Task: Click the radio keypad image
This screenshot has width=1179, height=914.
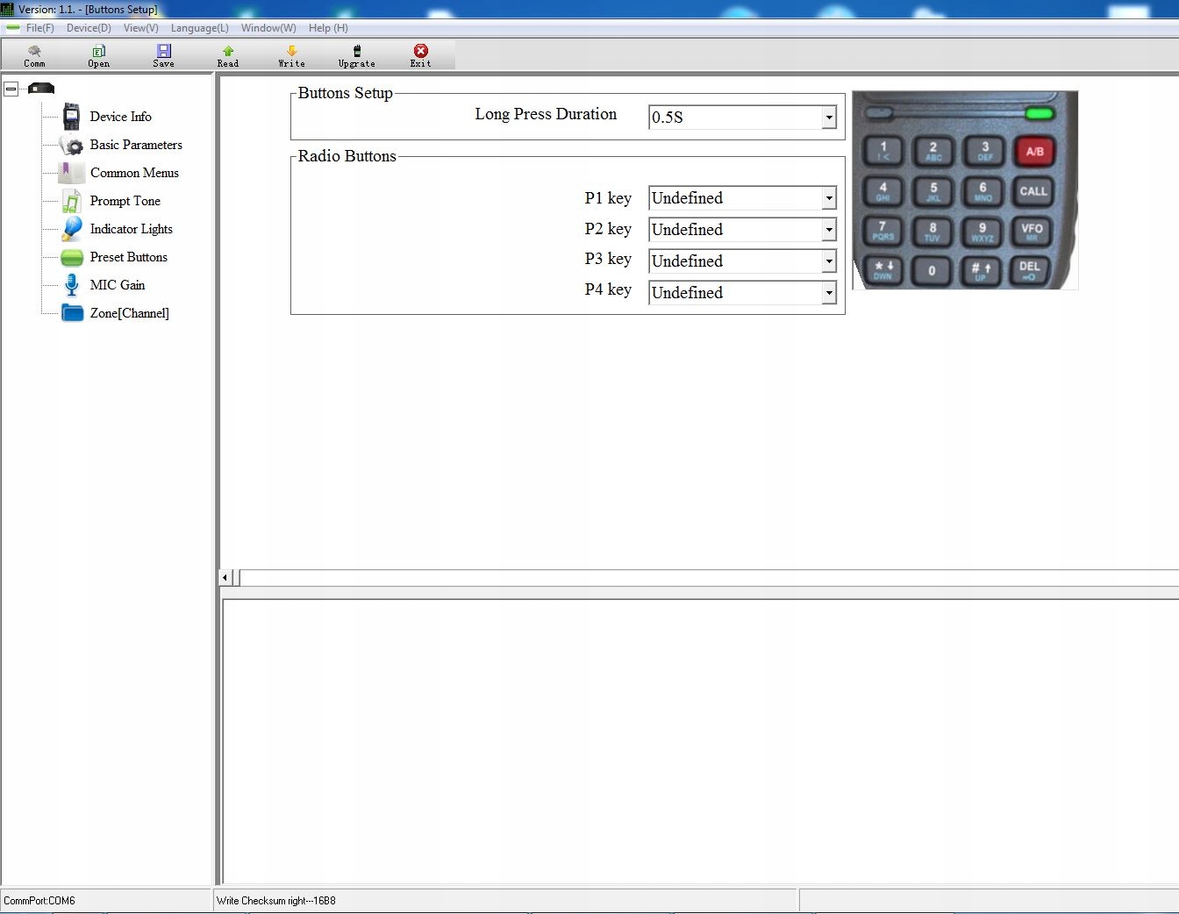Action: tap(965, 190)
